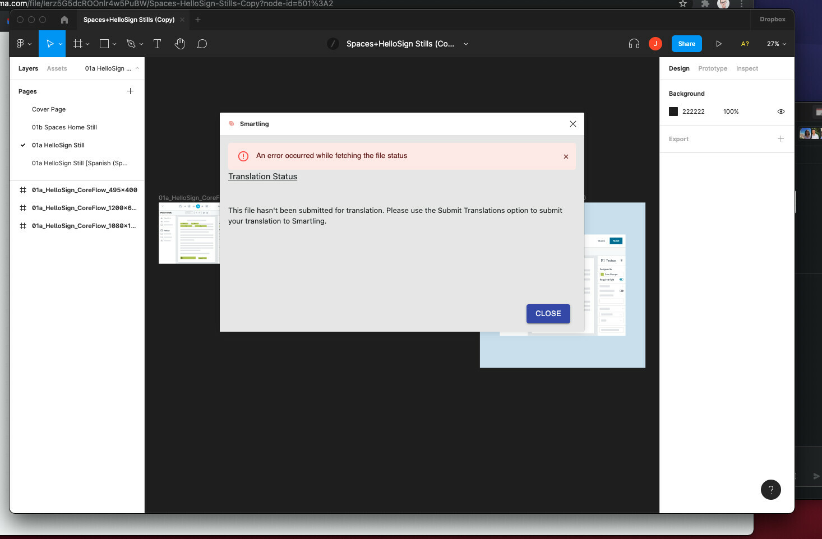Select the 495×400 frame thumbnail on canvas

click(x=189, y=233)
